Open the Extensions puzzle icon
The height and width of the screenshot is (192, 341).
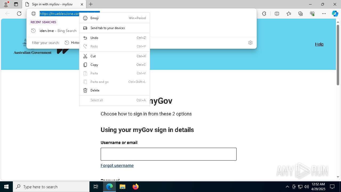point(264,14)
